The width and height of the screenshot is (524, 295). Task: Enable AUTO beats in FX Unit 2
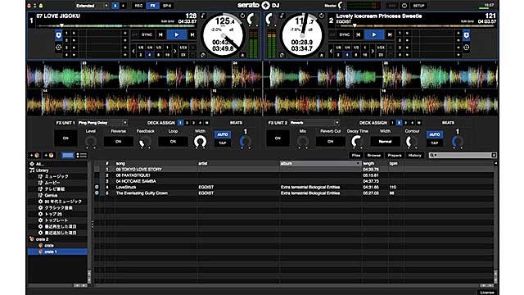pos(435,134)
